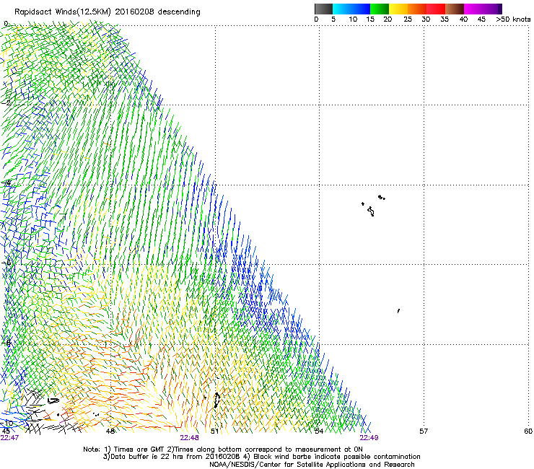Click the brown 35-40 knots legend segment
534x469 pixels.
click(455, 9)
